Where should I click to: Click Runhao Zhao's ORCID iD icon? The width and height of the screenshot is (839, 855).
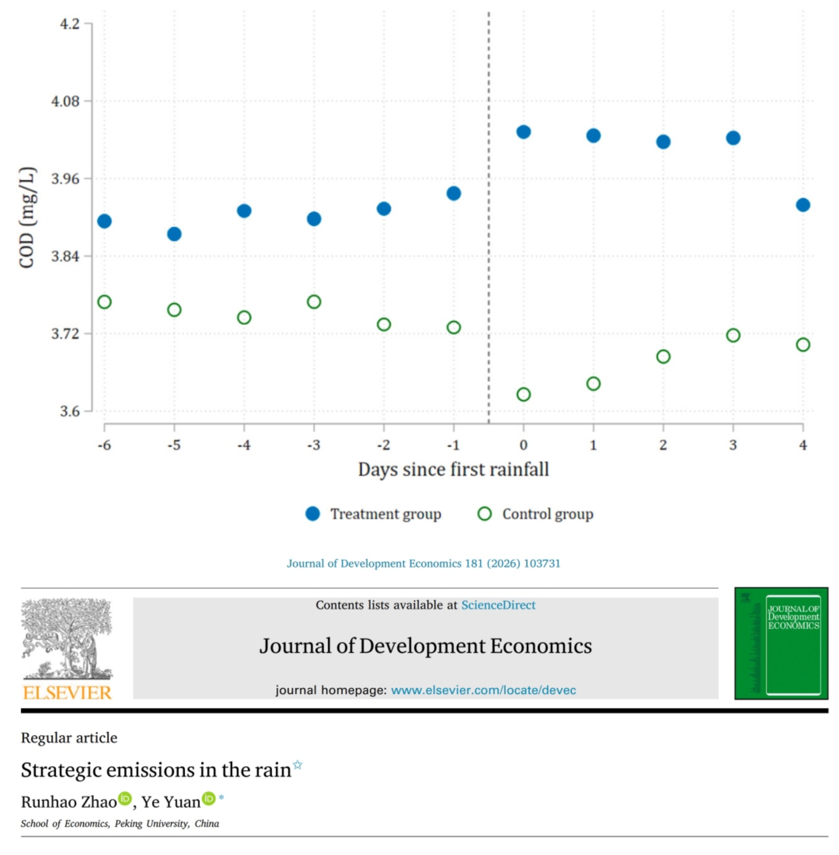click(x=125, y=798)
